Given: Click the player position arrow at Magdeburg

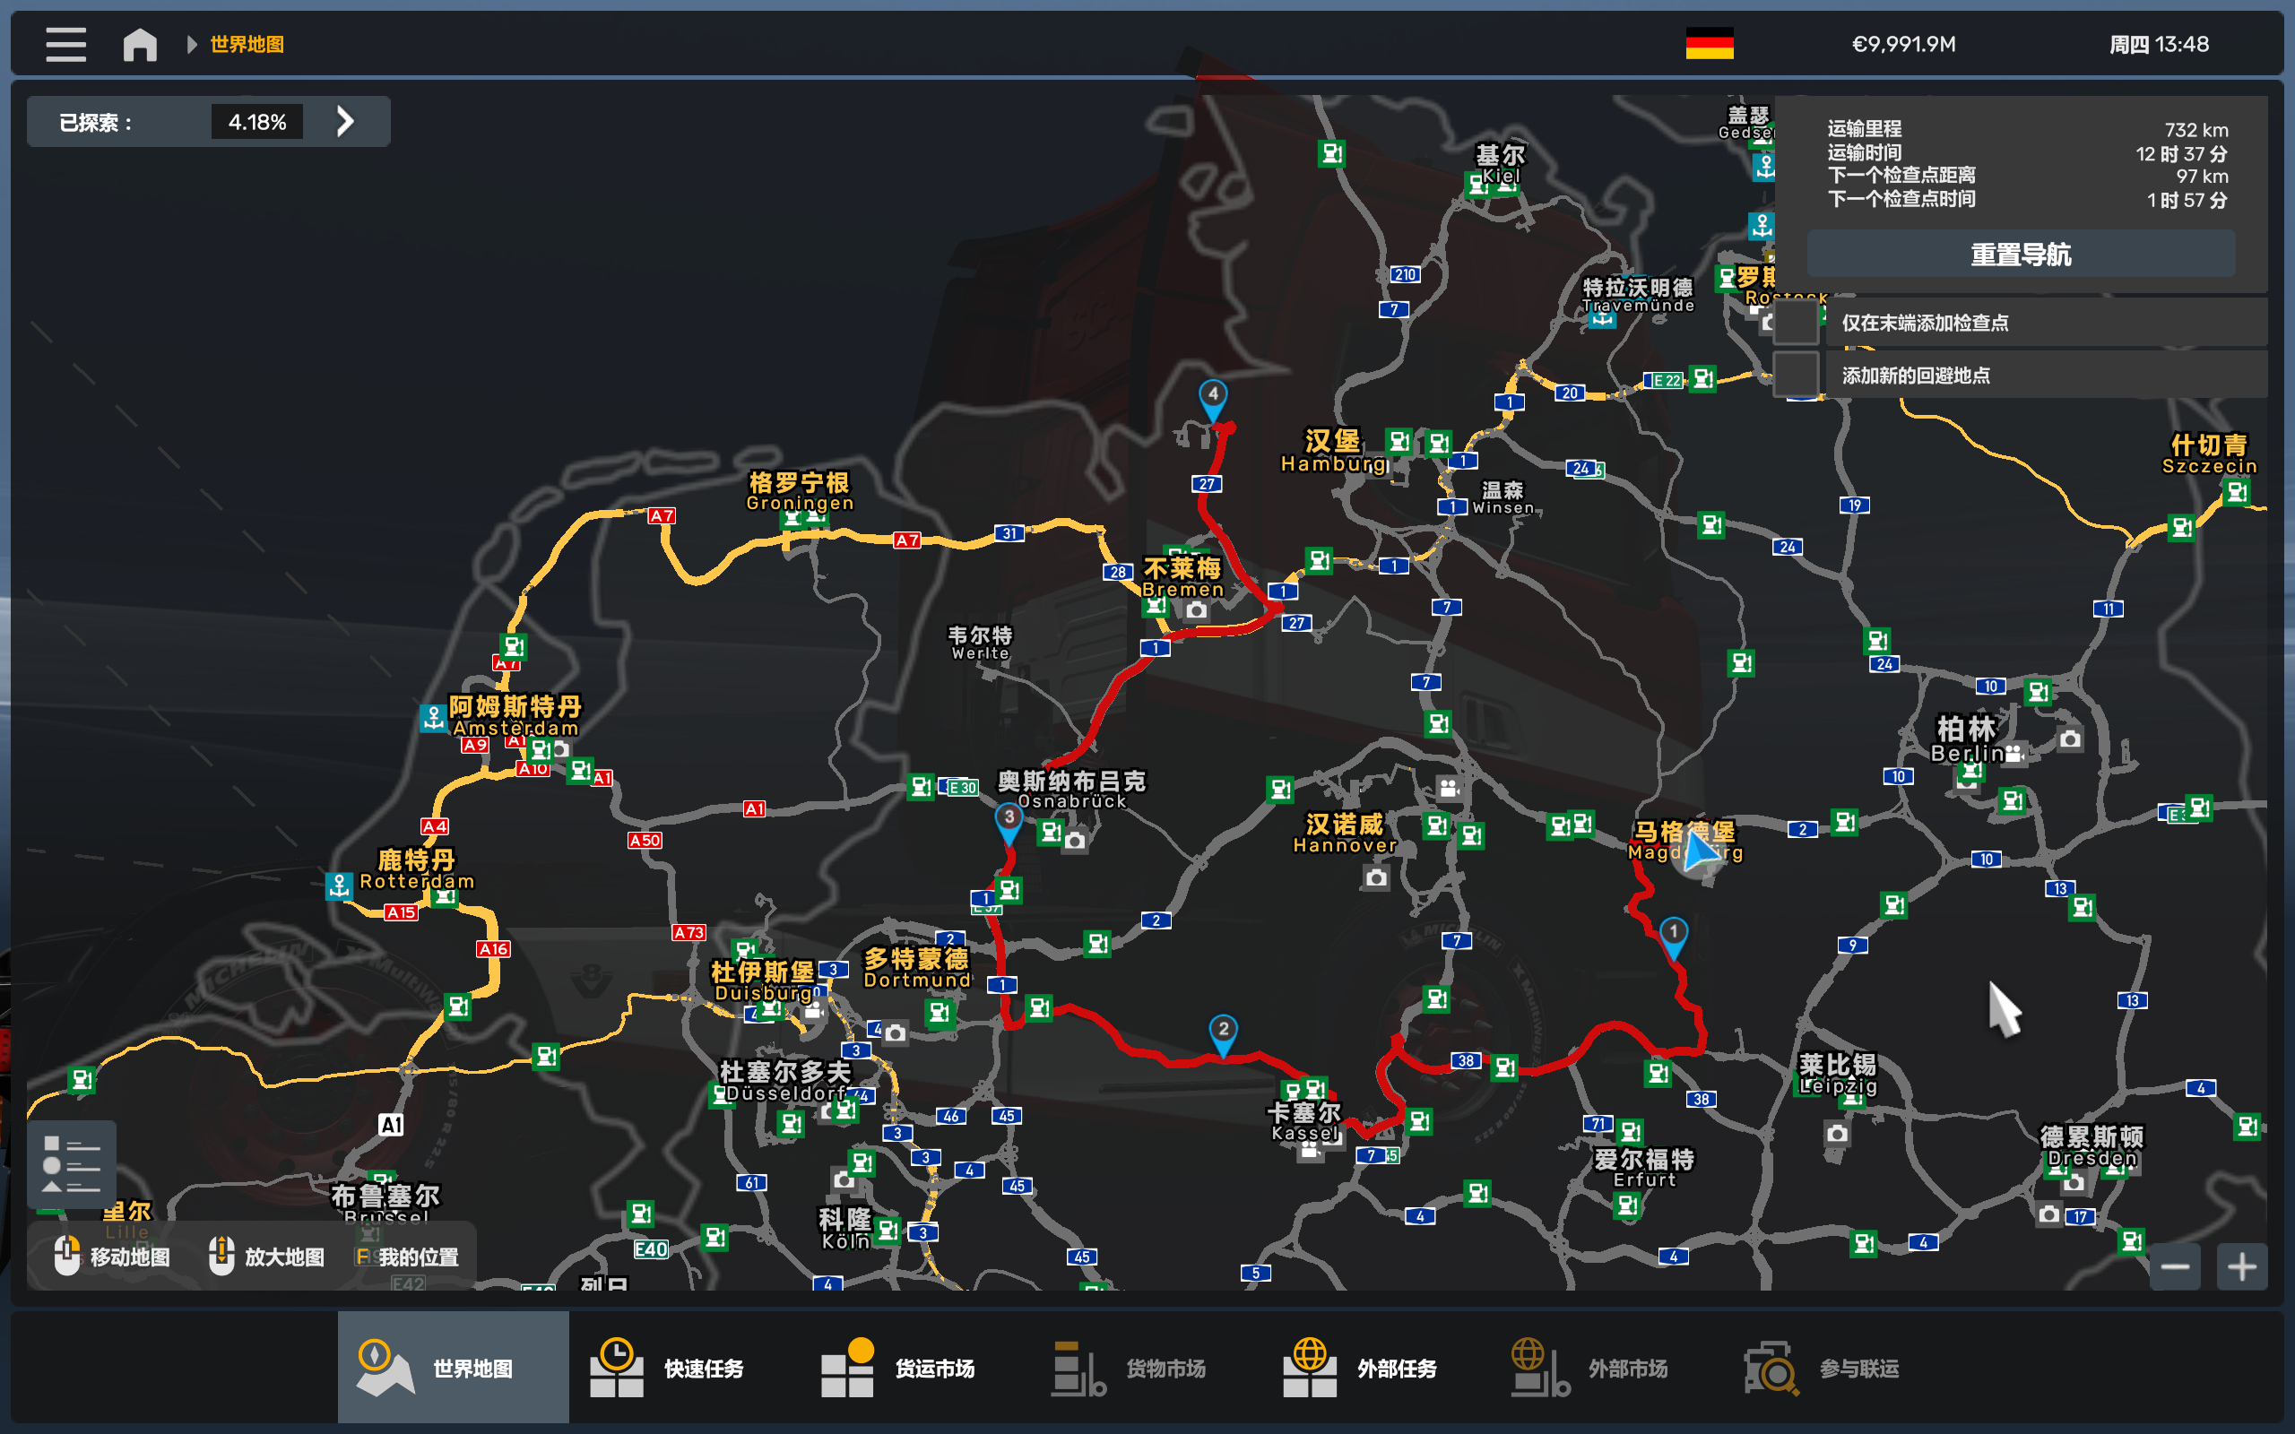Looking at the screenshot, I should pos(1700,851).
